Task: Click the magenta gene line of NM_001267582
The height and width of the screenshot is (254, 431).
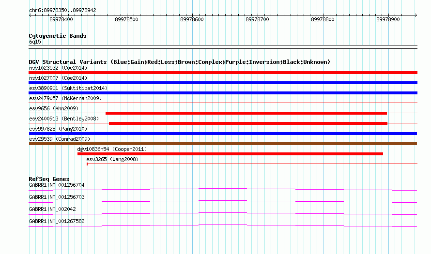Action: tap(223, 225)
